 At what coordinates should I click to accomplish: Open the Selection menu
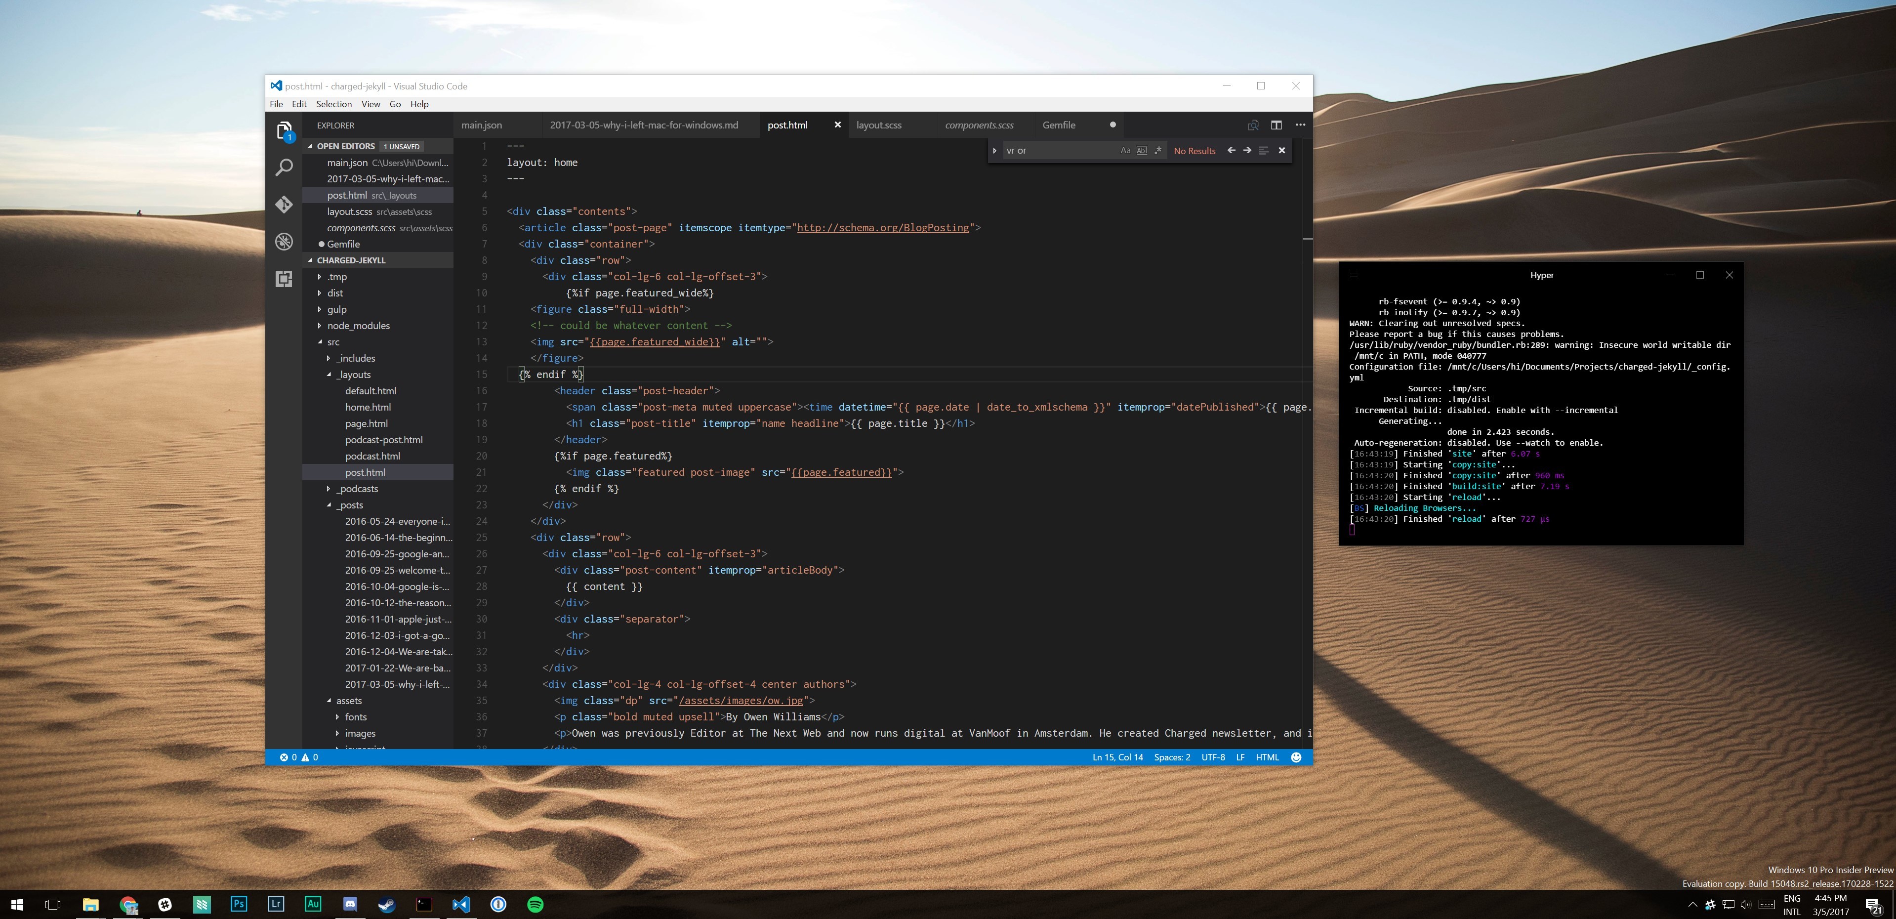(x=333, y=104)
